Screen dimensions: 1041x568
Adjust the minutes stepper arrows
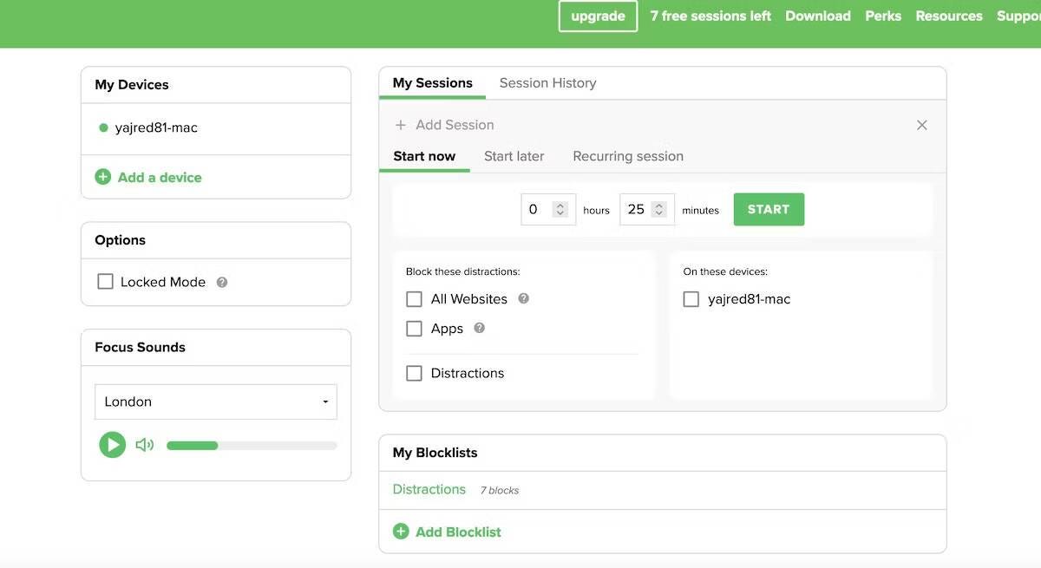pos(659,209)
